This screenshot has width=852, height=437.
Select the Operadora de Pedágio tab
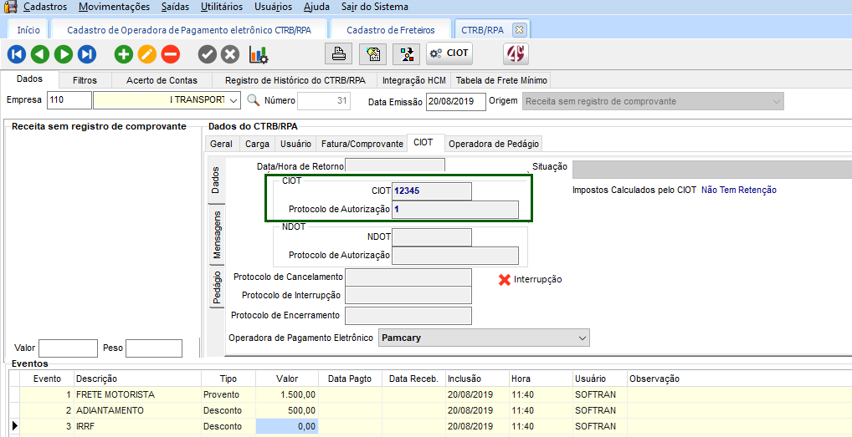pos(494,143)
